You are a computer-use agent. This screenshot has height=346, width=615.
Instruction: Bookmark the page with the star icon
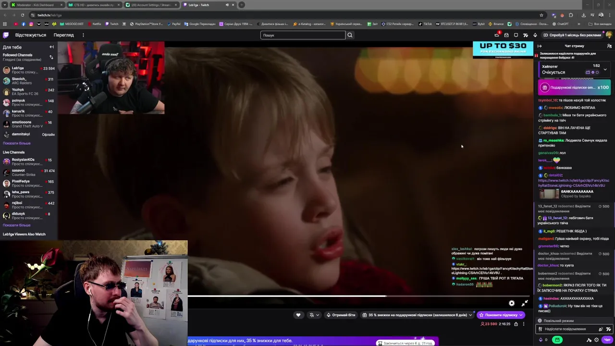click(x=541, y=15)
